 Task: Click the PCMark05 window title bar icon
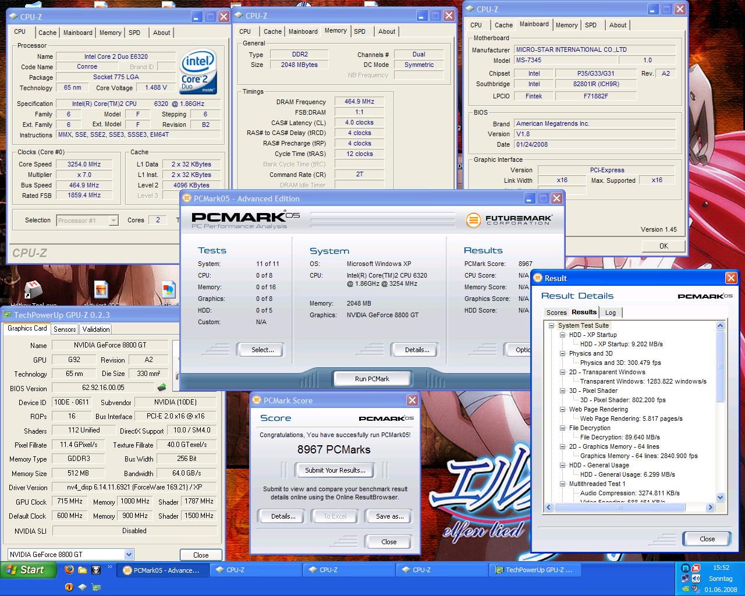point(187,198)
